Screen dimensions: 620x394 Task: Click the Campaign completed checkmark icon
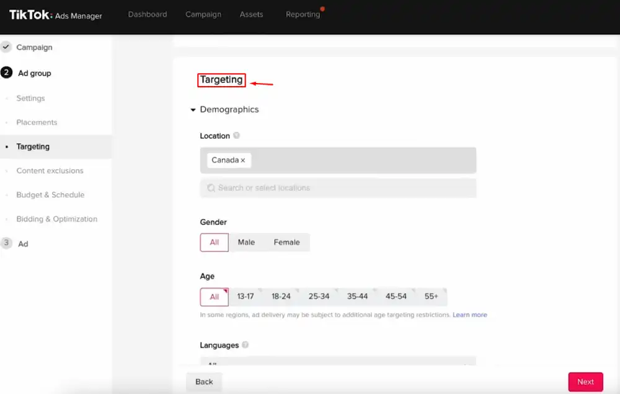[x=6, y=47]
